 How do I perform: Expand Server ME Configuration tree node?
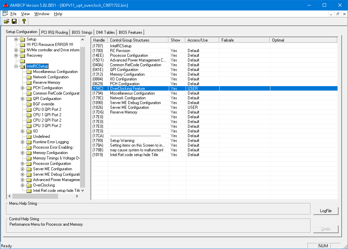[x=22, y=169]
